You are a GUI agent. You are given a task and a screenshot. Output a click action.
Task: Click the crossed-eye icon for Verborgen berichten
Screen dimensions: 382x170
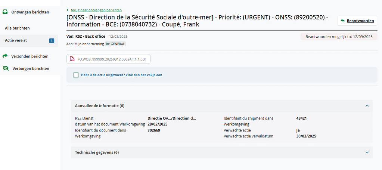pyautogui.click(x=6, y=68)
